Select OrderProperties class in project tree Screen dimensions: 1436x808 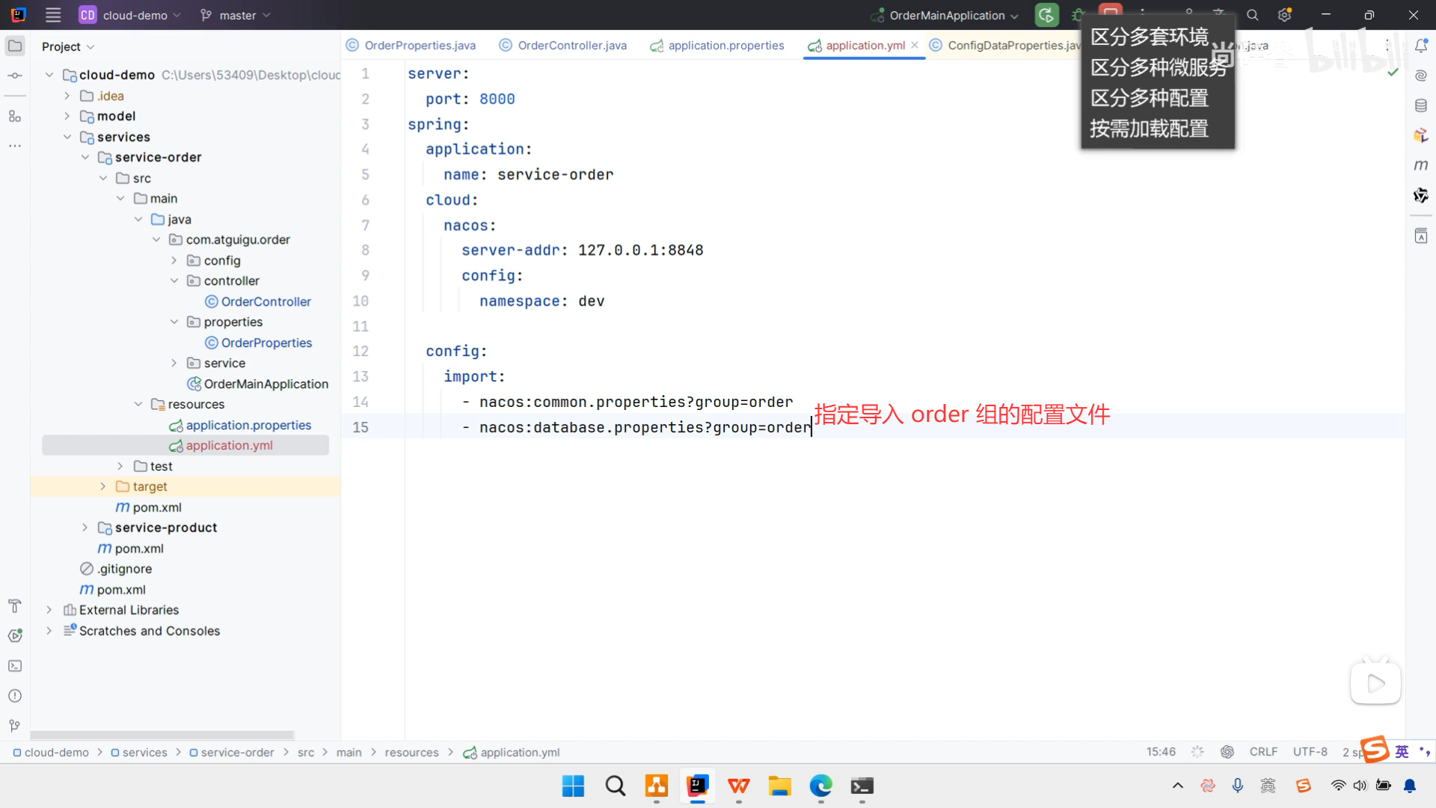click(x=266, y=343)
